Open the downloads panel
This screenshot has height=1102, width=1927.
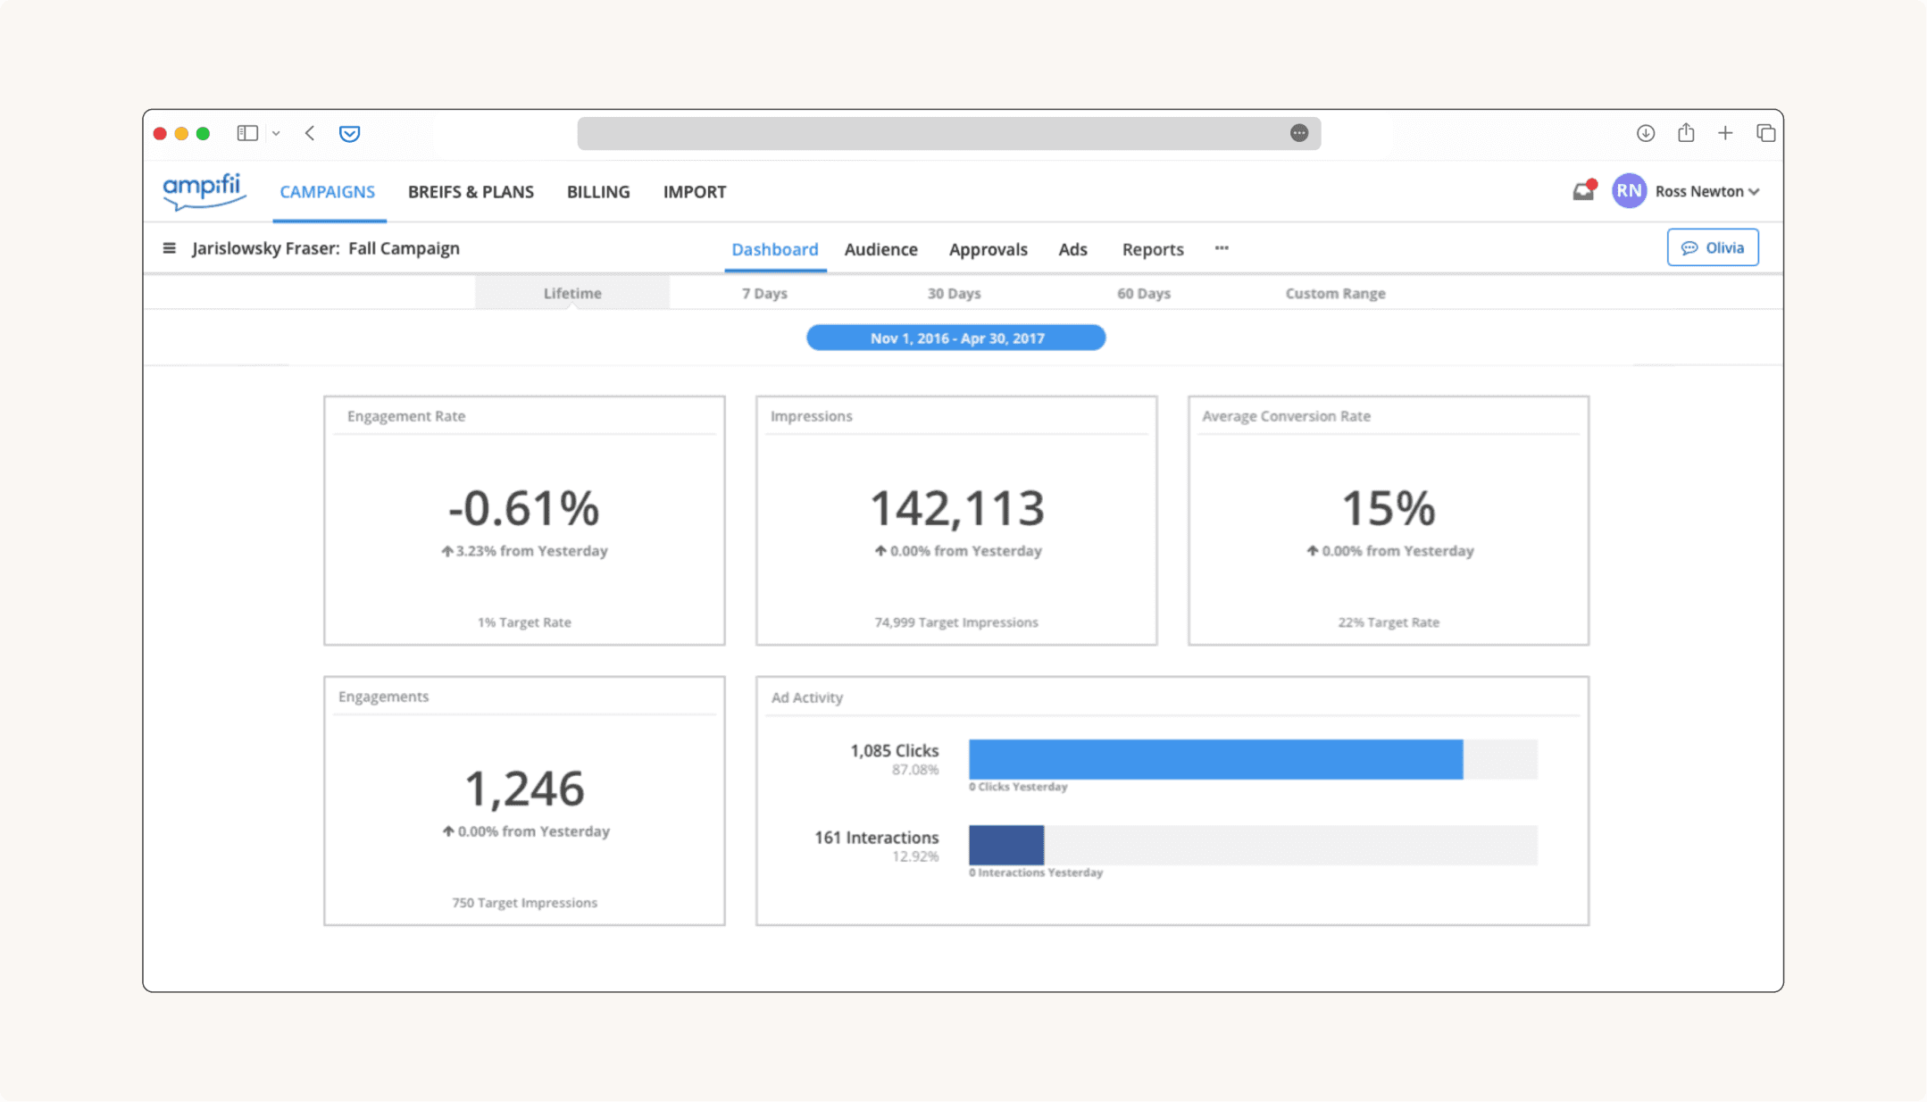1646,132
